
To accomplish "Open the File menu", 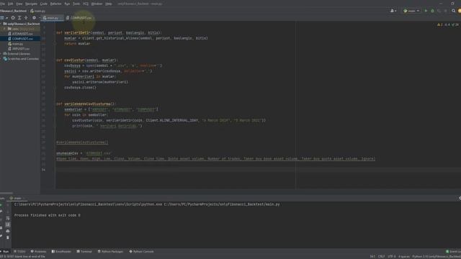I will pos(2,4).
